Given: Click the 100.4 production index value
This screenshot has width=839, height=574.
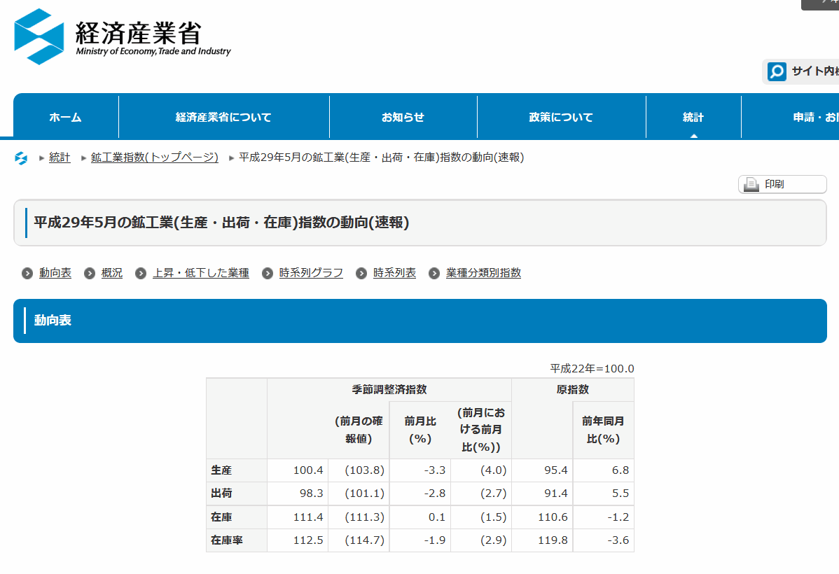Looking at the screenshot, I should [x=308, y=470].
